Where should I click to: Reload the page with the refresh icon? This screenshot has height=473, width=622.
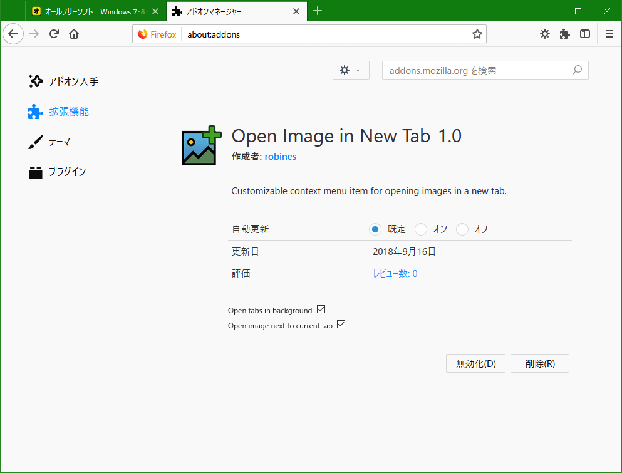click(53, 34)
